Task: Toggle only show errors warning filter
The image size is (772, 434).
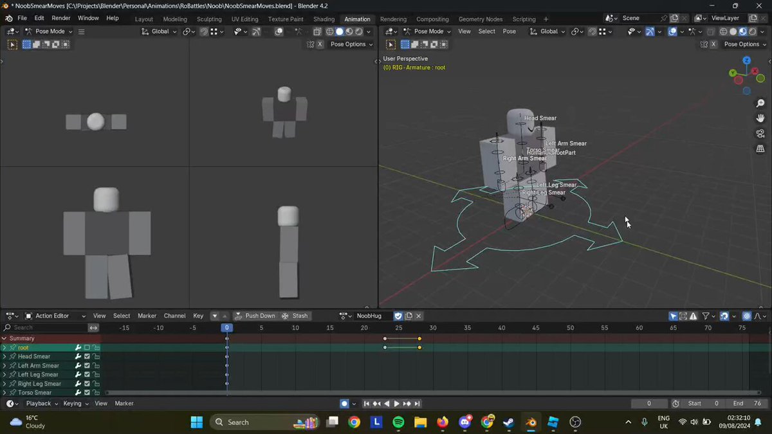Action: pyautogui.click(x=693, y=316)
